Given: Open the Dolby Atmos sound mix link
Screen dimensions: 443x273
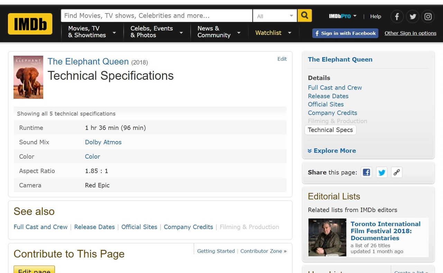Looking at the screenshot, I should click(103, 142).
